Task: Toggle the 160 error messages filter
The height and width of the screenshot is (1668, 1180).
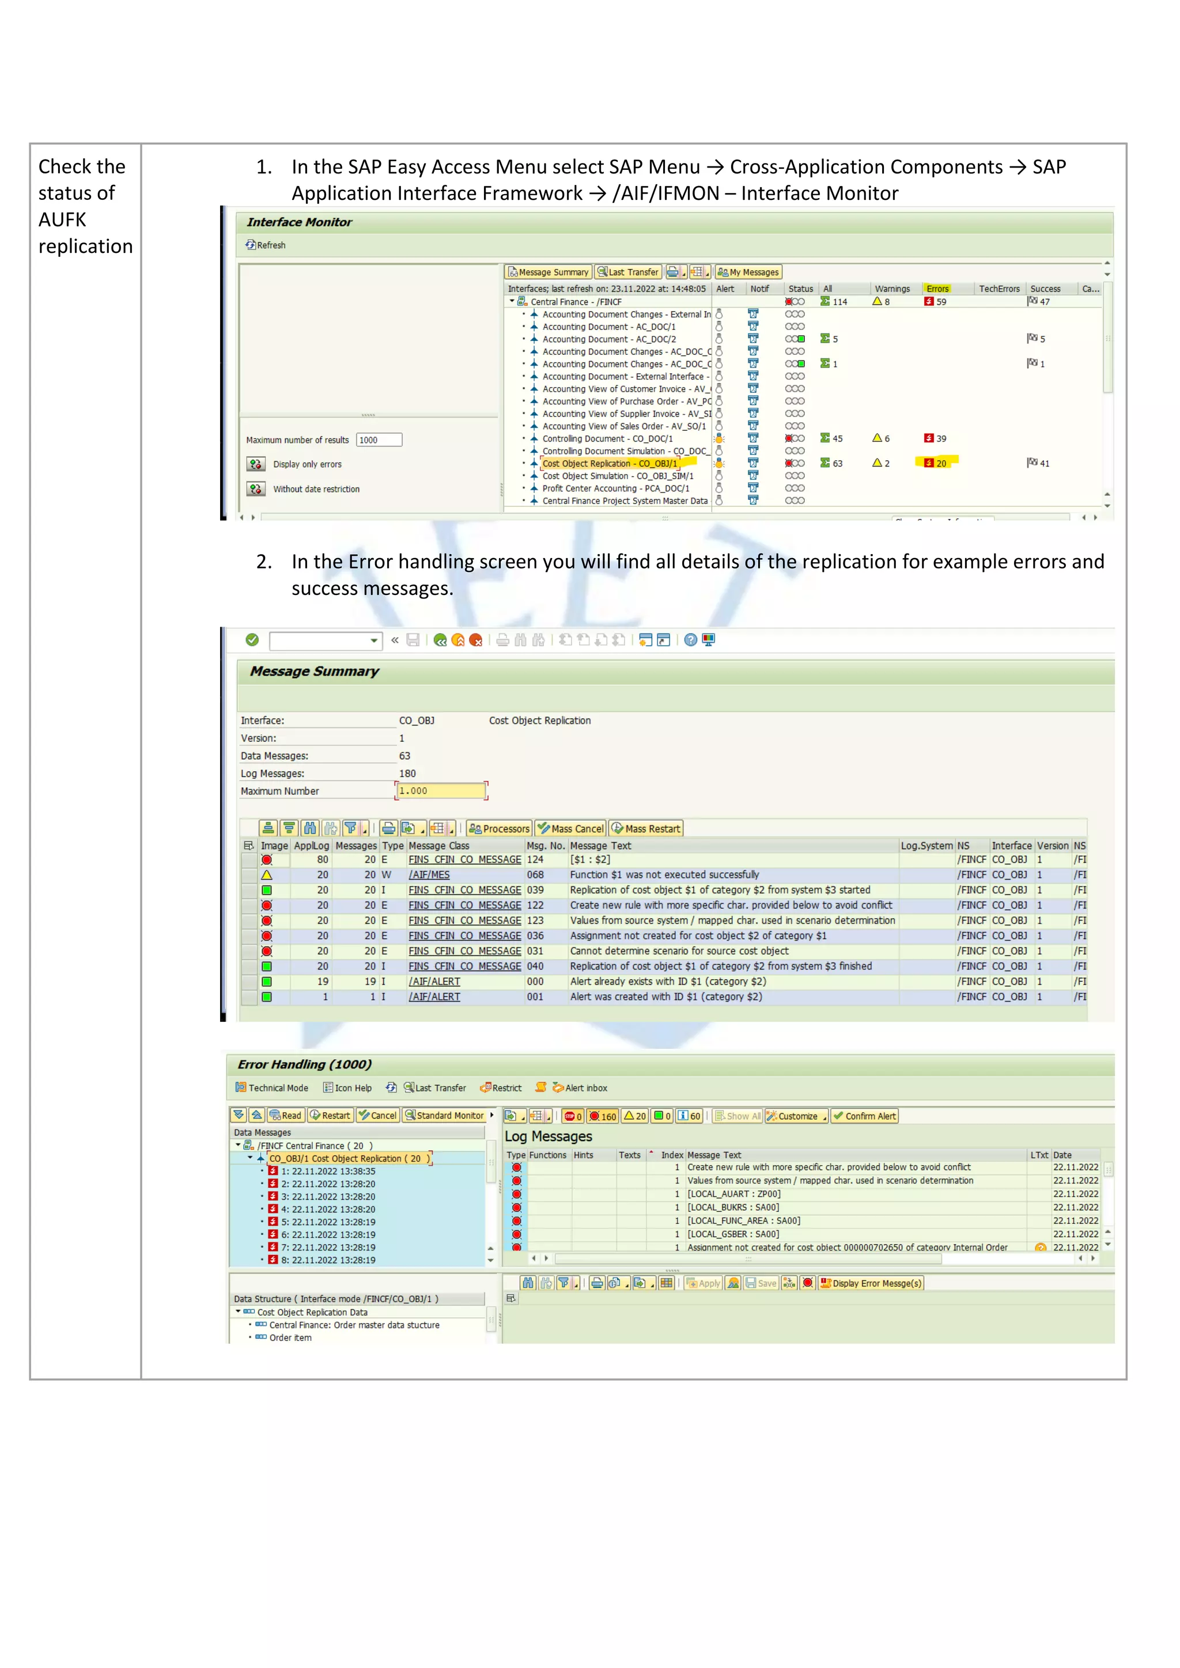Action: tap(602, 1116)
